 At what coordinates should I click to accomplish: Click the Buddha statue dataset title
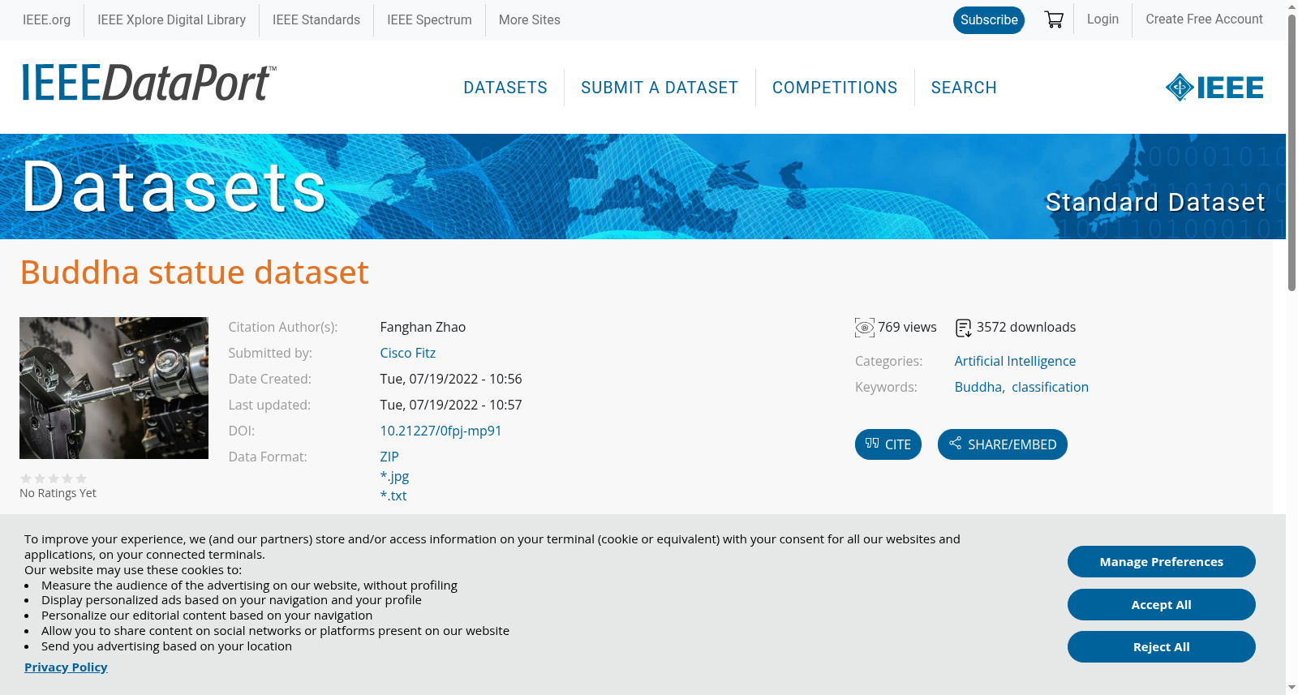[194, 272]
